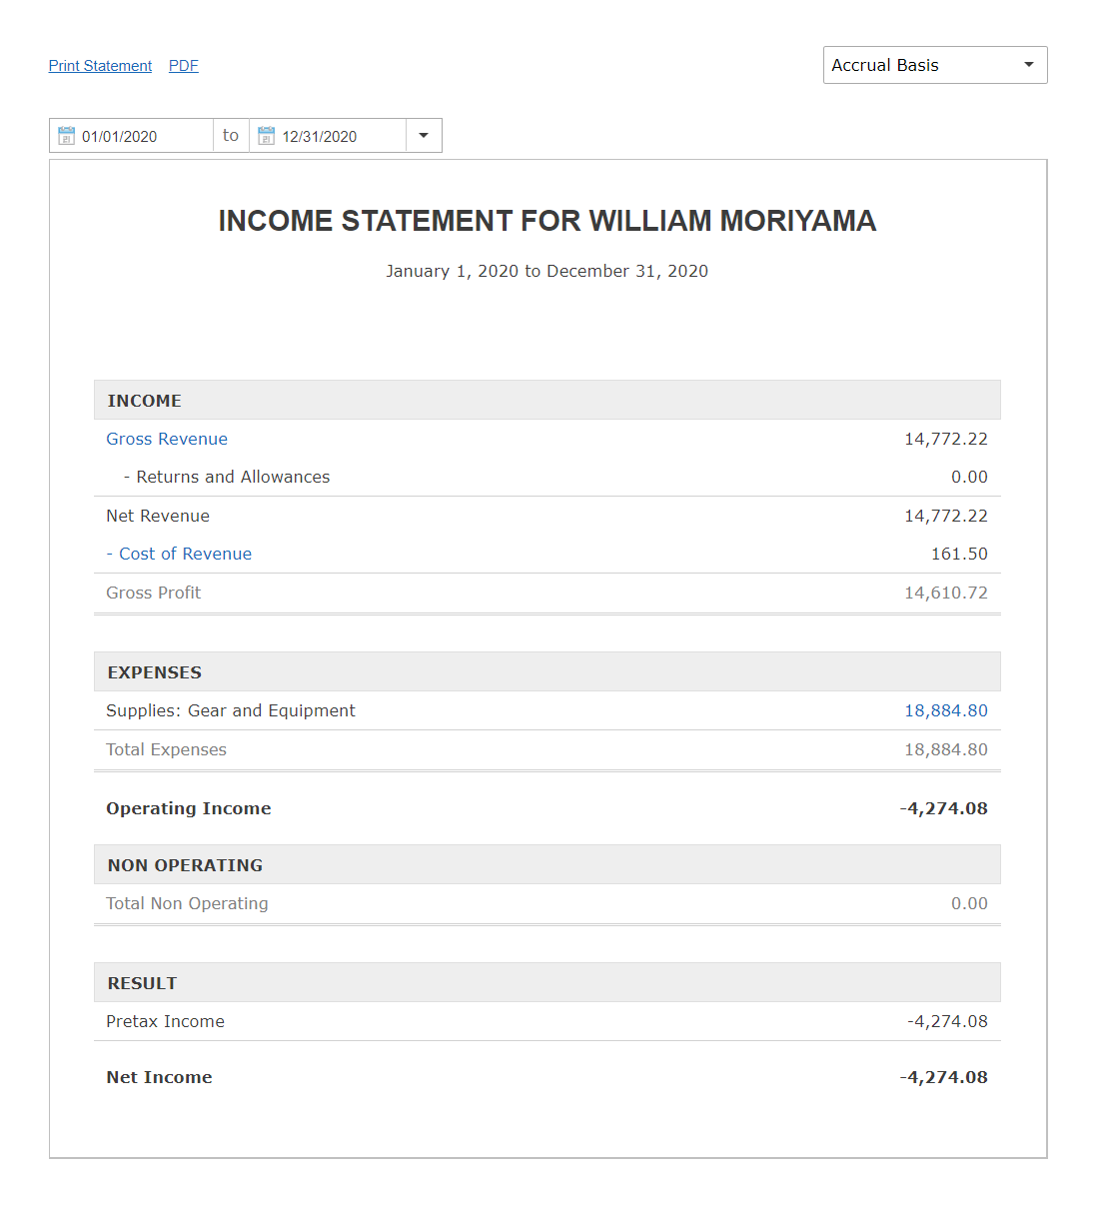Viewport: 1099px width, 1206px height.
Task: Click the Cost of Revenue value 161.50
Action: click(959, 554)
